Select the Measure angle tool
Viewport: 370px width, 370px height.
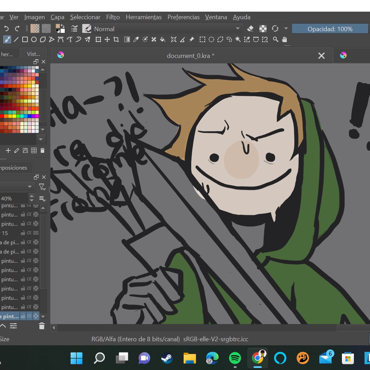point(182,39)
